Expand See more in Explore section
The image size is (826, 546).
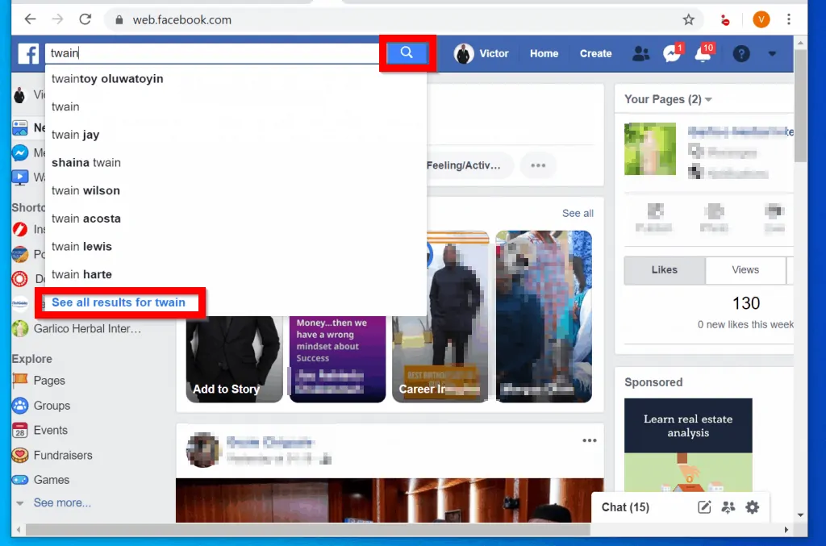tap(62, 502)
